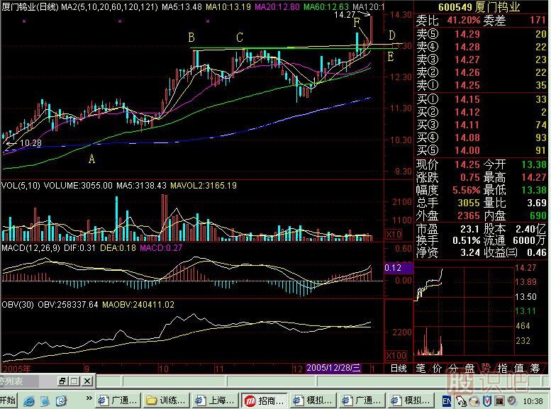Select the 价 price distribution tab

[437, 368]
